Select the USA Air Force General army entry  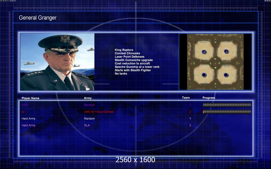[x=99, y=112]
